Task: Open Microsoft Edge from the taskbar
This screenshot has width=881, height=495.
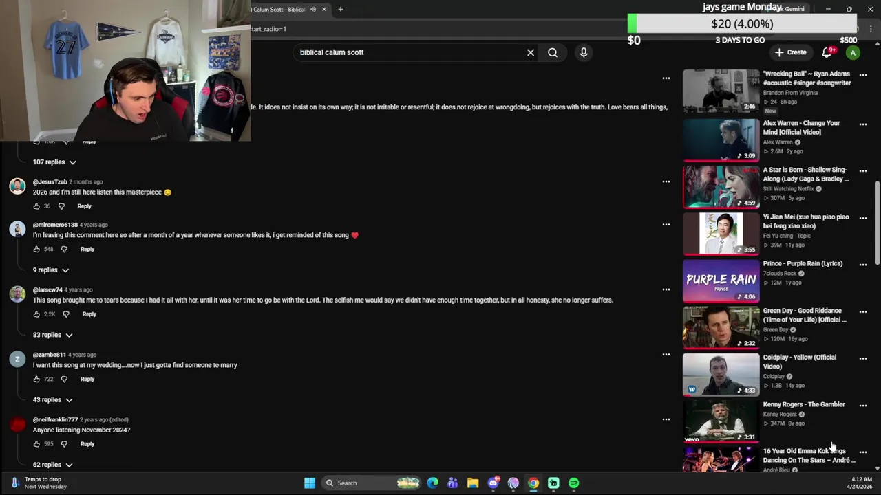Action: pyautogui.click(x=432, y=483)
